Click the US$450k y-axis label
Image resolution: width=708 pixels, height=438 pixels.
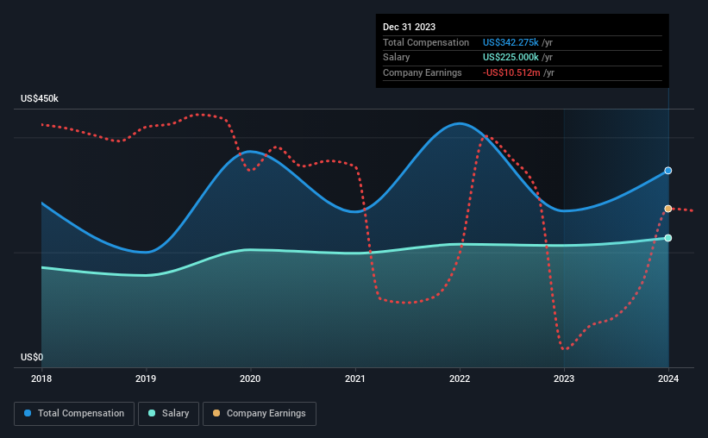(40, 98)
